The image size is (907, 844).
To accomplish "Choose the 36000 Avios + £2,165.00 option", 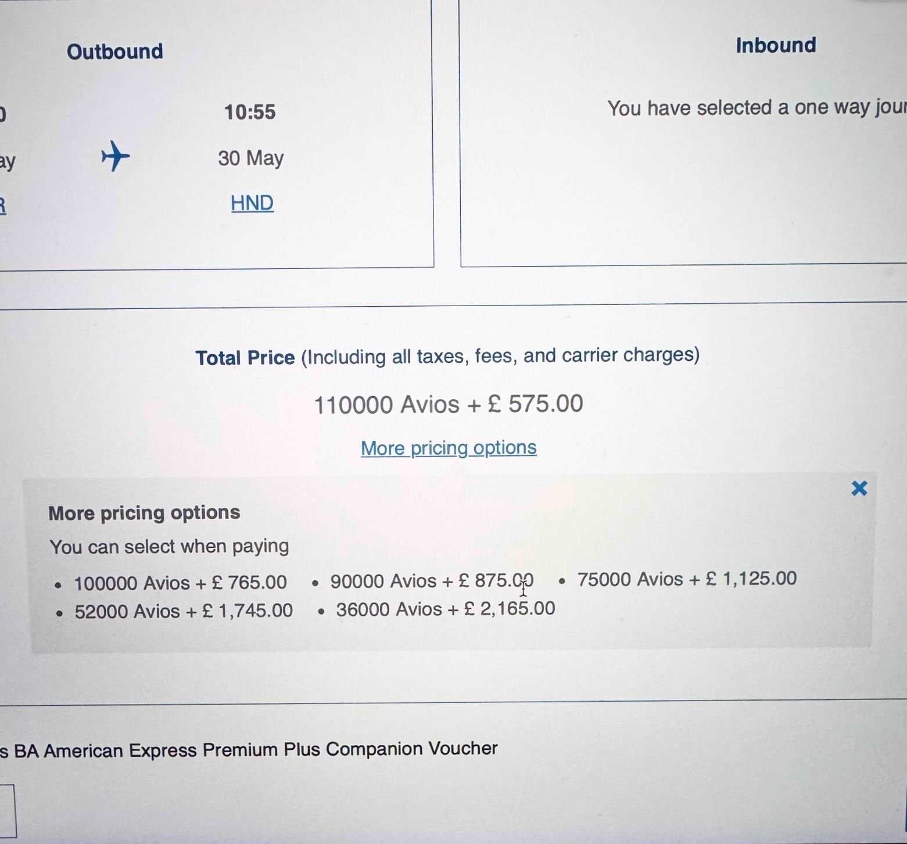I will tap(445, 609).
